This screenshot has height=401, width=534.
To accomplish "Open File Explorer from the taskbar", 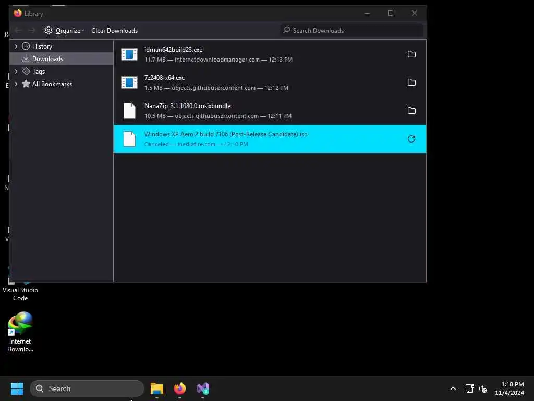I will [157, 388].
